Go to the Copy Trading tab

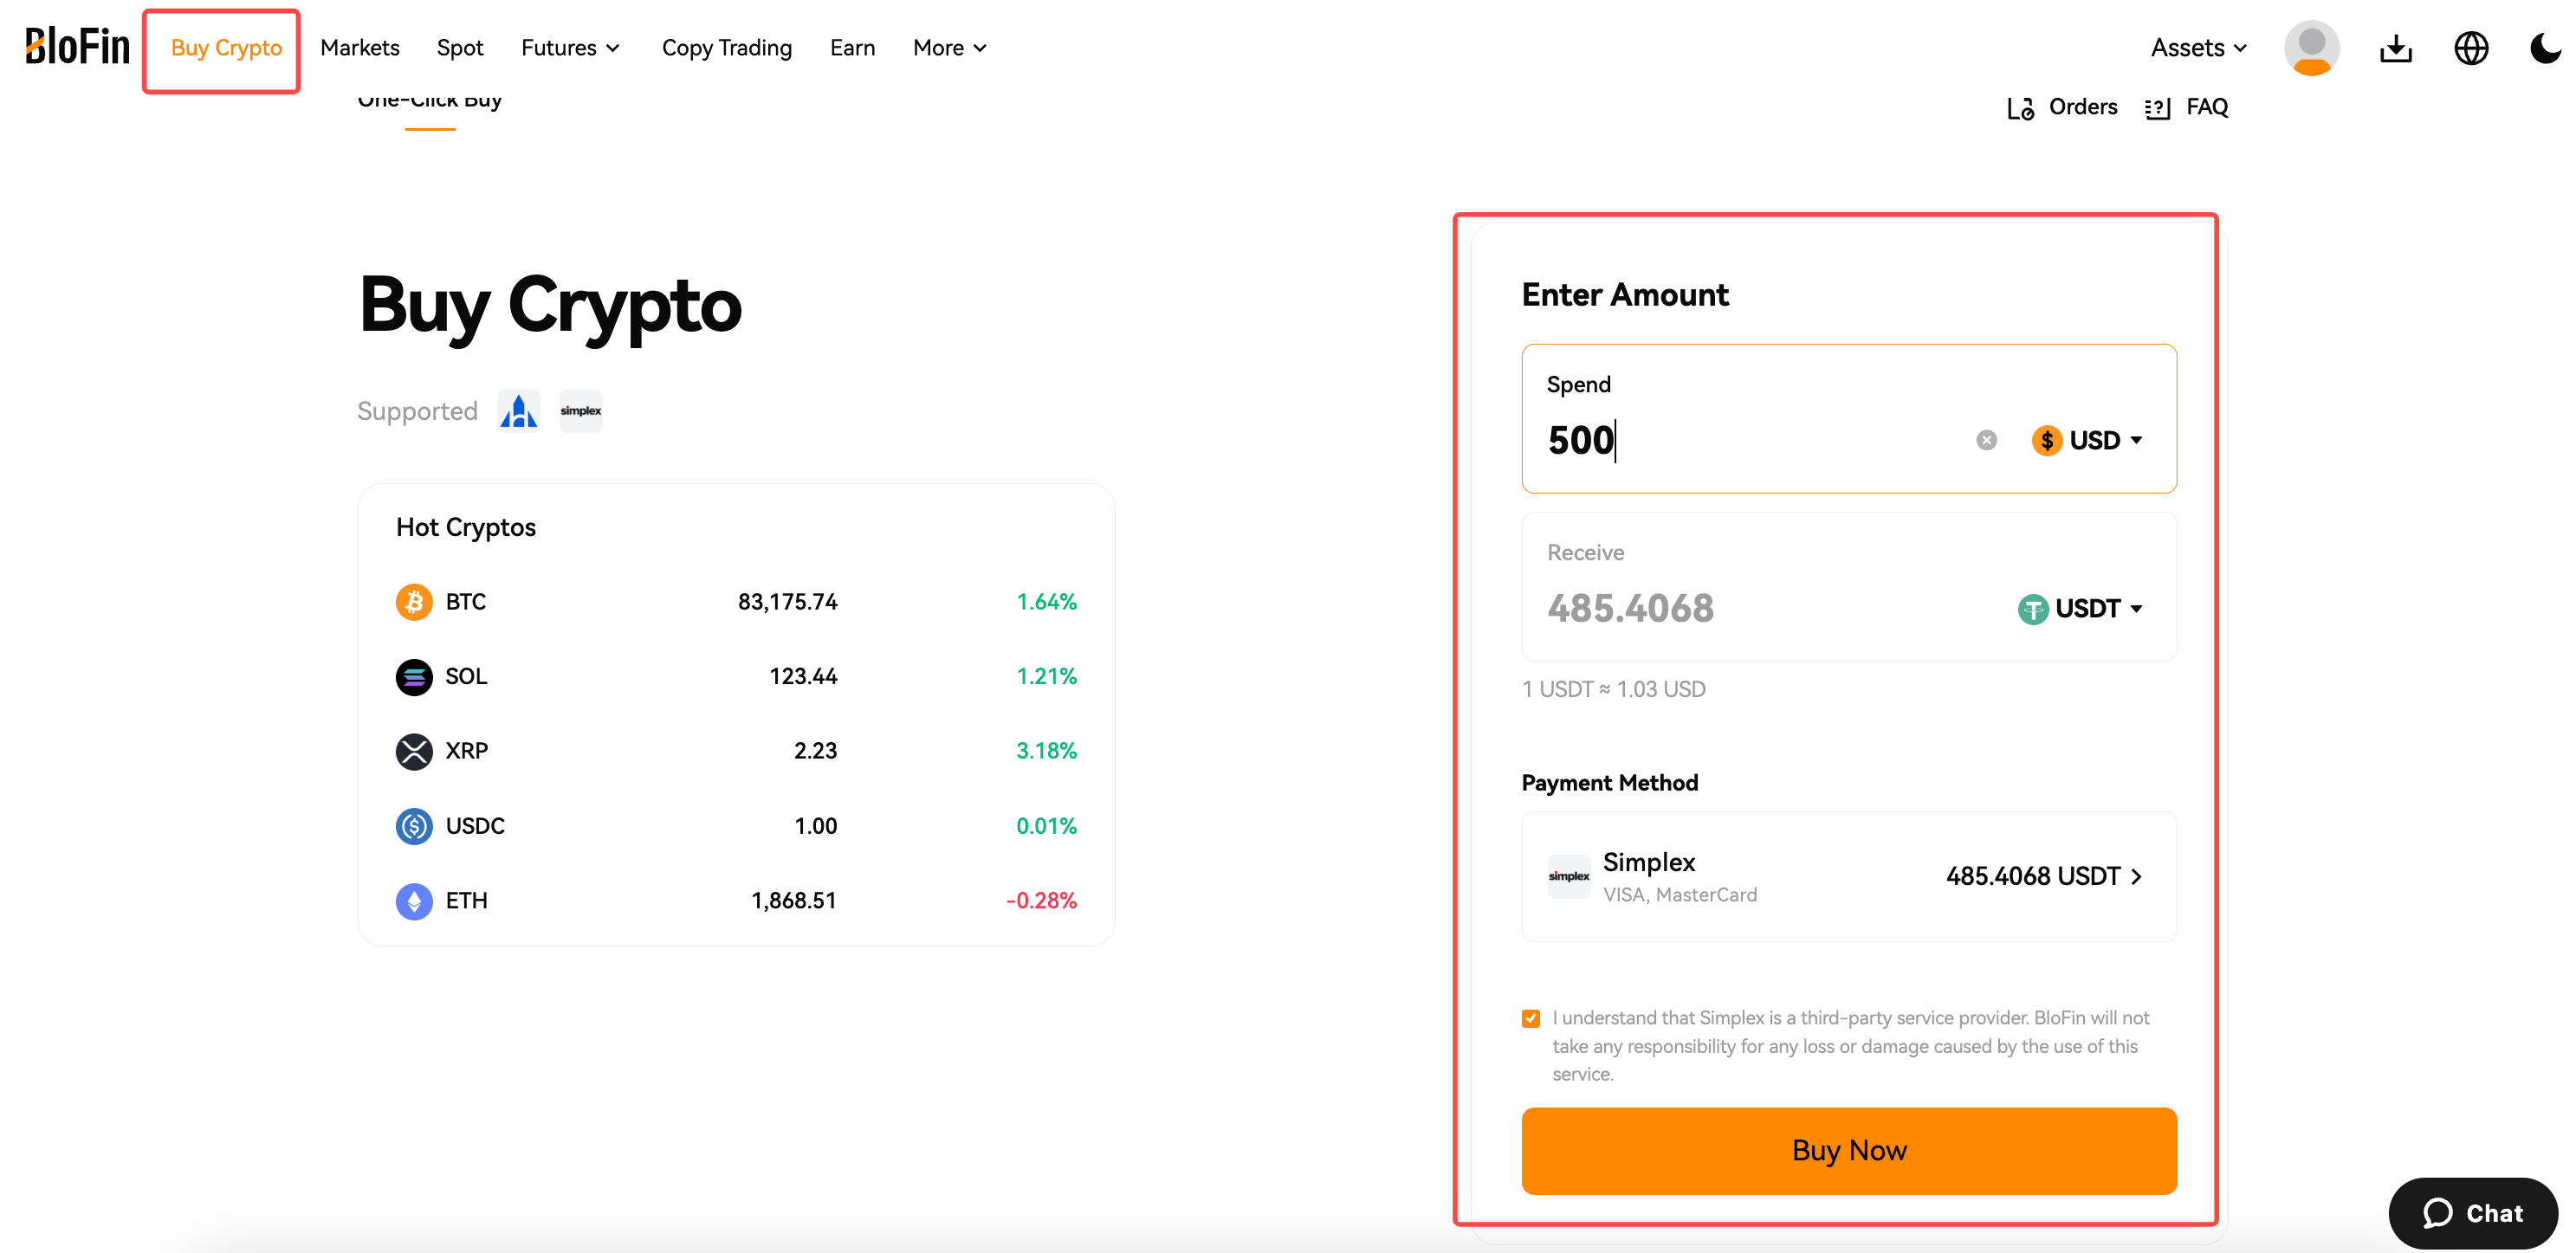point(726,48)
